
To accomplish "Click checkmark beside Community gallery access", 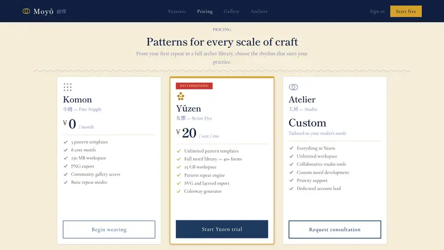I will point(65,174).
